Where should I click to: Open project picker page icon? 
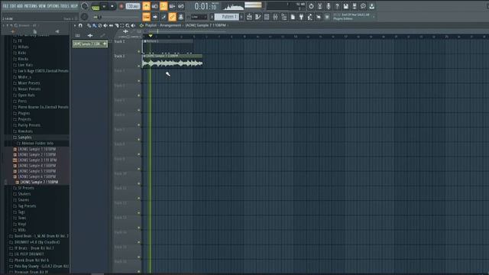[293, 17]
